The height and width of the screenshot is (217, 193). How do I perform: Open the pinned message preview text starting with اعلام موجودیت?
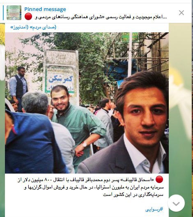pyautogui.click(x=101, y=17)
